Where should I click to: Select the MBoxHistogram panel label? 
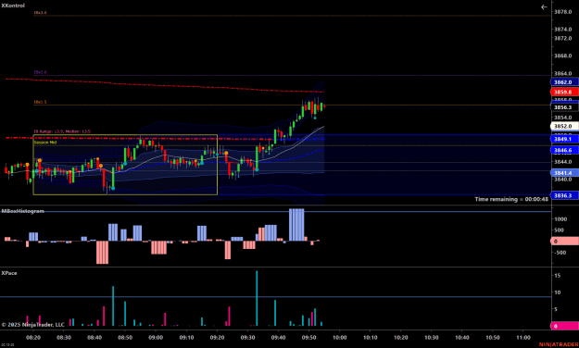pyautogui.click(x=23, y=211)
